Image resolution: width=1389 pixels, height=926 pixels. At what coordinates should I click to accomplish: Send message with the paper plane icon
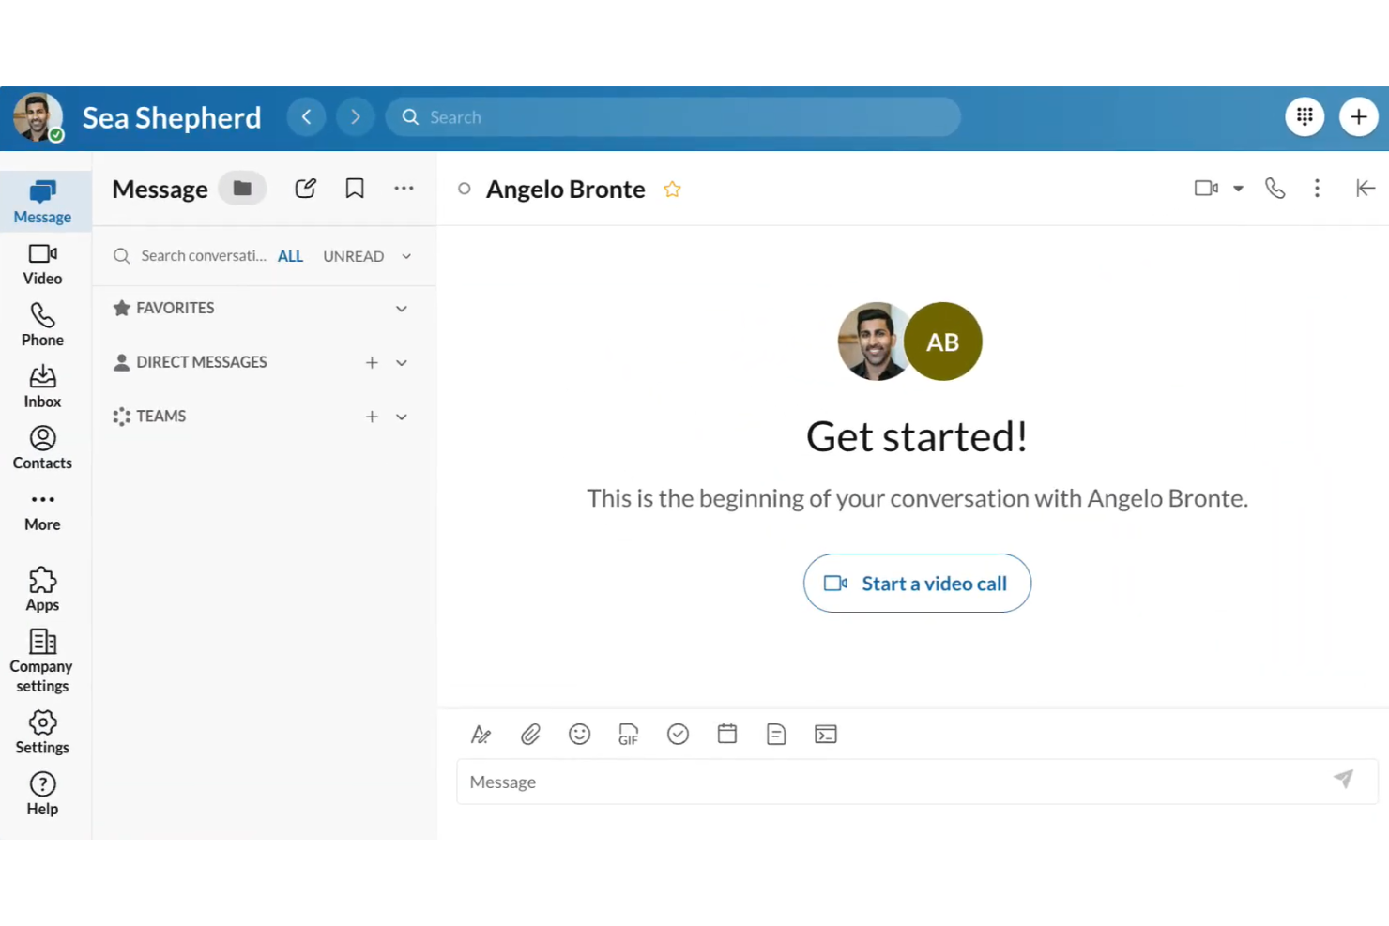click(1343, 779)
